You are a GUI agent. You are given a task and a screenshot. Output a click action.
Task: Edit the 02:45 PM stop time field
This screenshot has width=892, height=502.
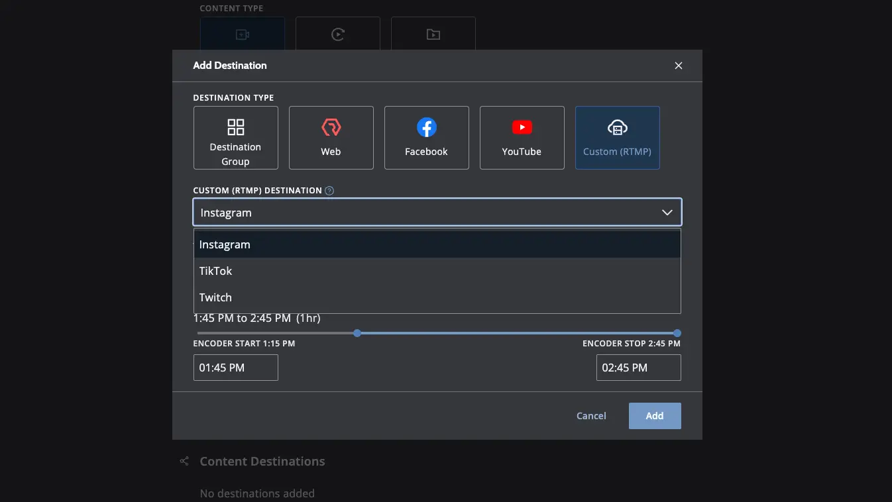639,368
